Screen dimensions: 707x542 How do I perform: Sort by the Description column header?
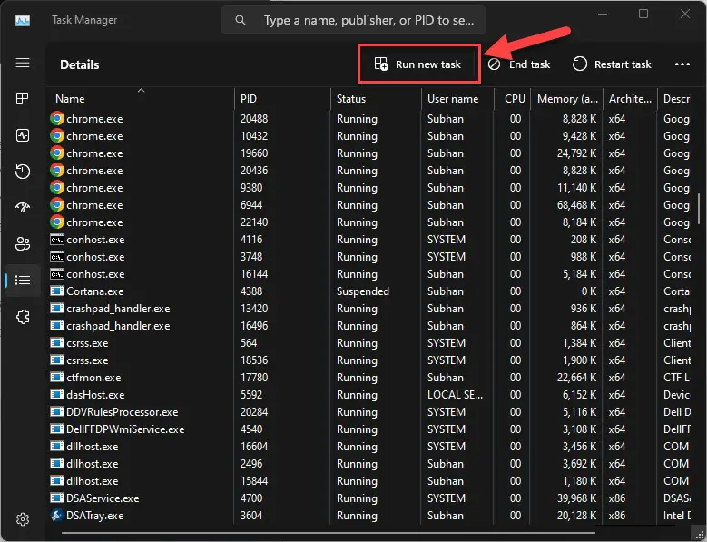(676, 99)
